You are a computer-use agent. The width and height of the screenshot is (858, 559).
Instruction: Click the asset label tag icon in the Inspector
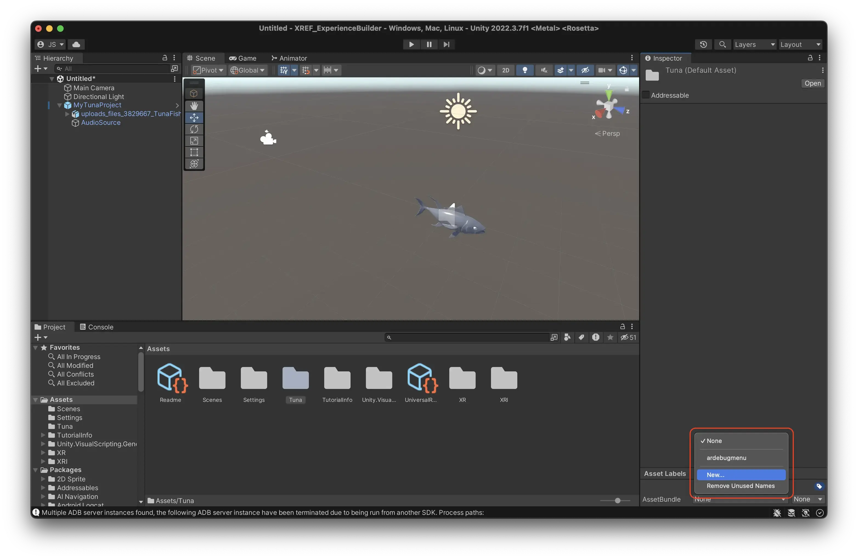click(x=819, y=486)
